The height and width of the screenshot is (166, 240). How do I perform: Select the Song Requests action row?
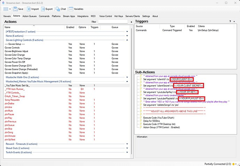coord(12,100)
